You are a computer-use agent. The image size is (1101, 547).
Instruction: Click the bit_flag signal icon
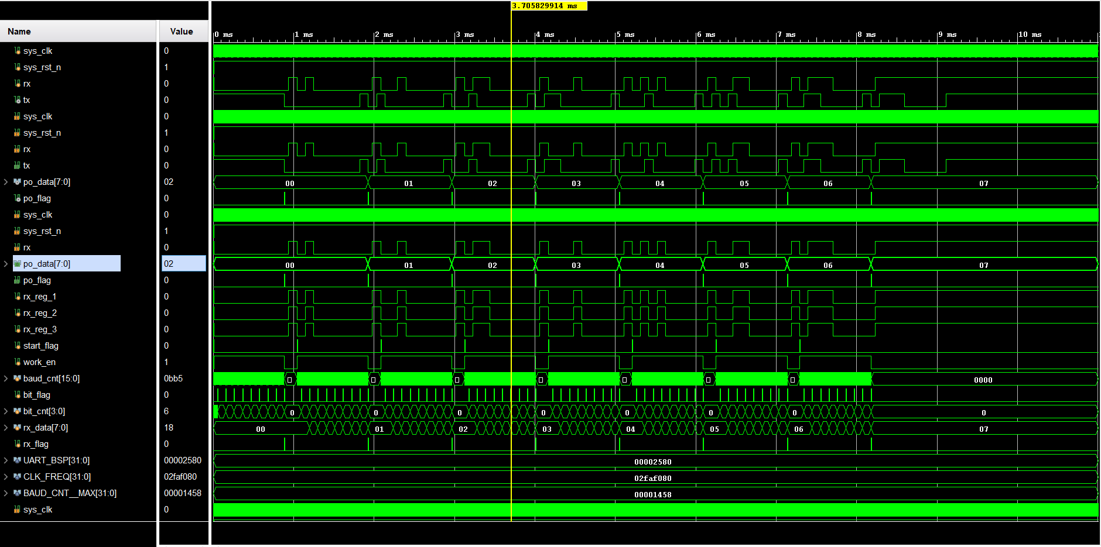(18, 395)
